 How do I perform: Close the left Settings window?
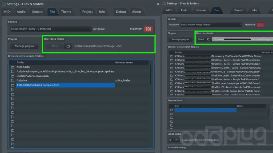pos(158,4)
